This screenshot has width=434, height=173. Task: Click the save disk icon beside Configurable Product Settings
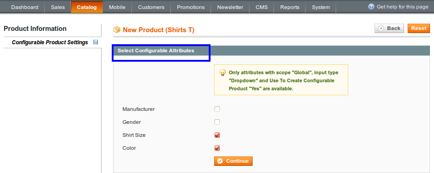[x=96, y=42]
